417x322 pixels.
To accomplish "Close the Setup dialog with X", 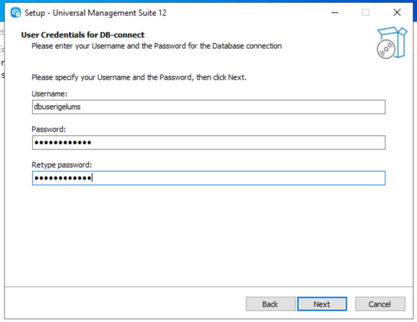I will 397,13.
